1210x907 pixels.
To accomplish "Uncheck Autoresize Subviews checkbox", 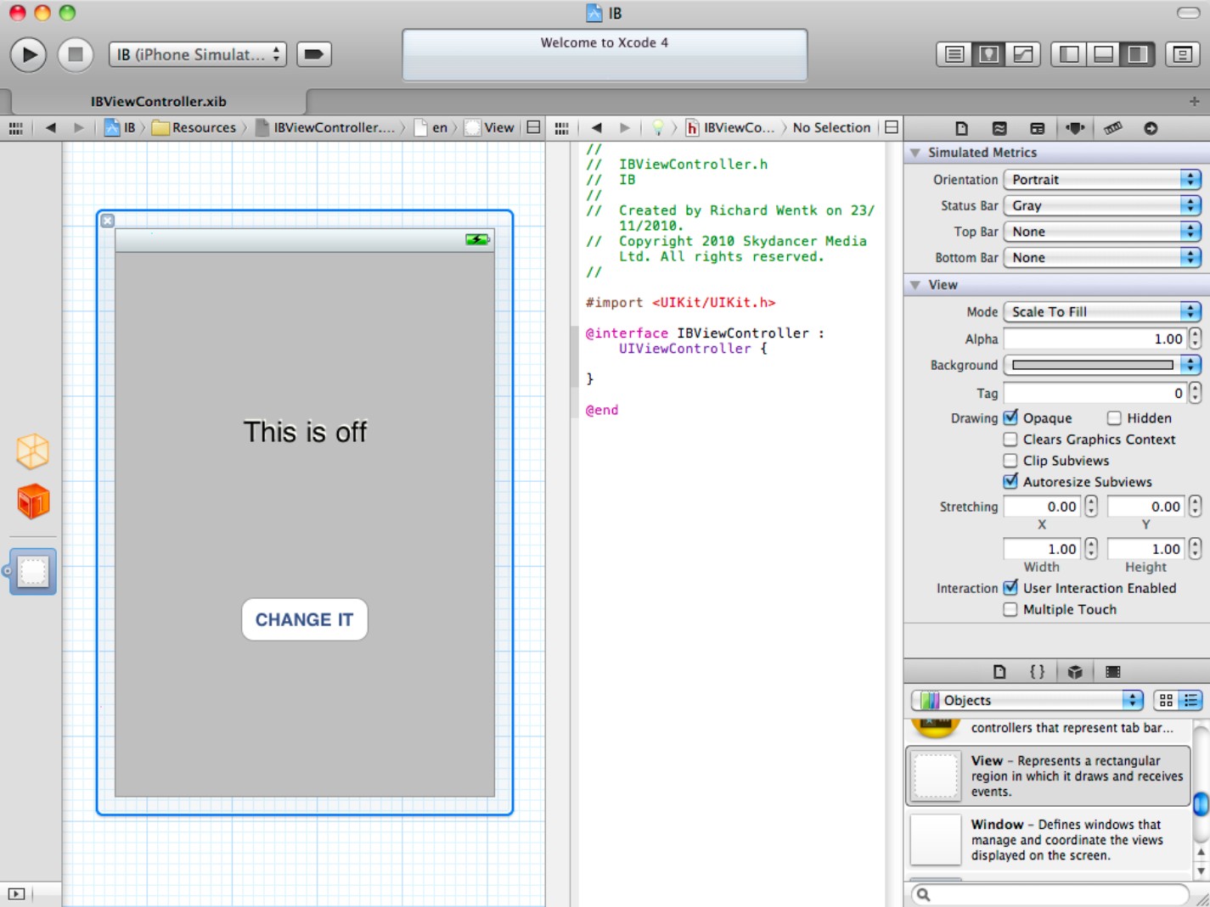I will pyautogui.click(x=1010, y=481).
